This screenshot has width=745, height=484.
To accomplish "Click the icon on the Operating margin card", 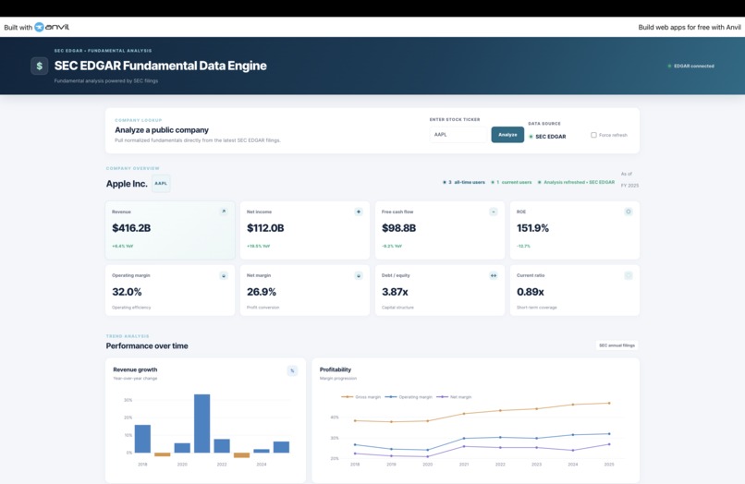I will tap(224, 275).
